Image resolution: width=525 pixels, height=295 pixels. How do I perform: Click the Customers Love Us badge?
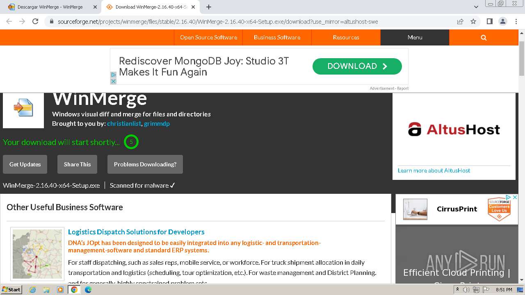pos(499,209)
